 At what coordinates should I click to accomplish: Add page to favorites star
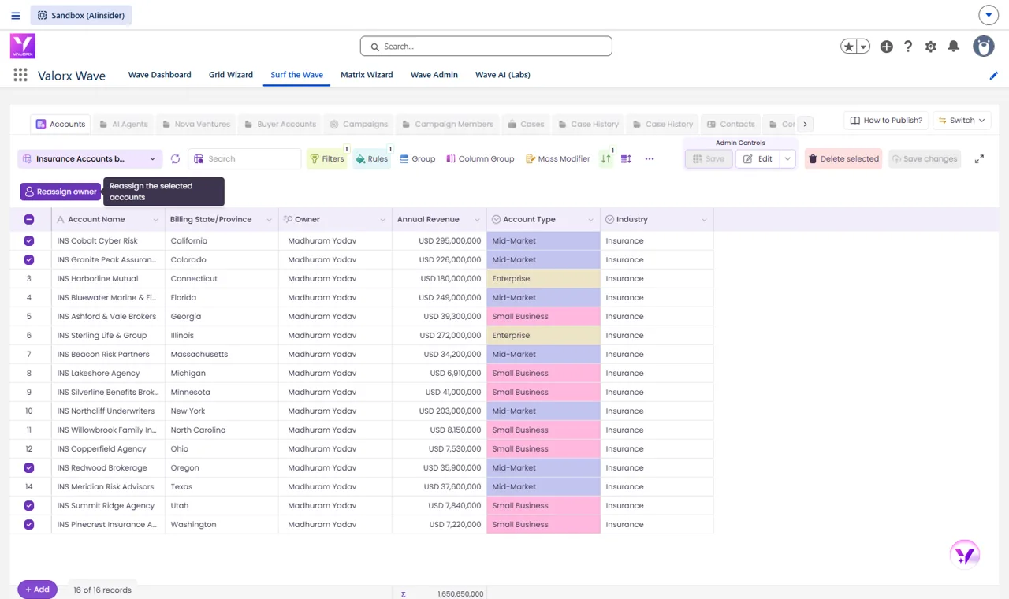(x=849, y=47)
